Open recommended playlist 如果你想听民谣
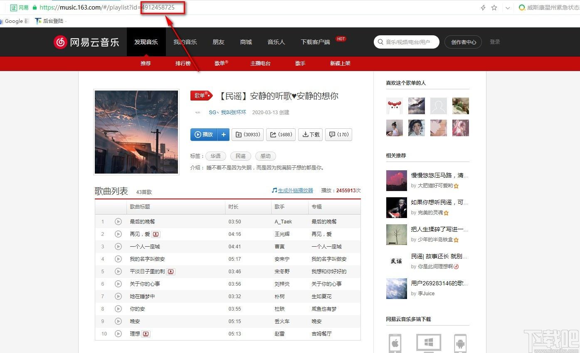This screenshot has height=353, width=580. pyautogui.click(x=439, y=202)
